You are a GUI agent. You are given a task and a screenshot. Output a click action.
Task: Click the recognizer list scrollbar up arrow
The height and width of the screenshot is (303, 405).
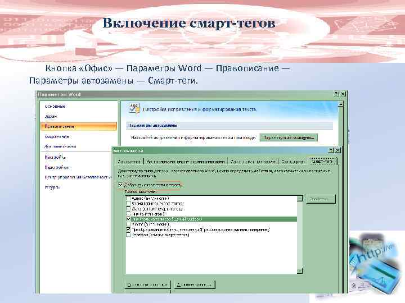pyautogui.click(x=300, y=199)
